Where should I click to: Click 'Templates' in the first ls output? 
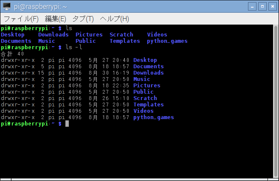click(125, 41)
